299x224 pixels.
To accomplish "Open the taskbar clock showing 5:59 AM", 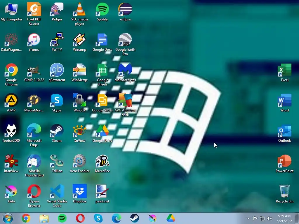I will coord(284,218).
